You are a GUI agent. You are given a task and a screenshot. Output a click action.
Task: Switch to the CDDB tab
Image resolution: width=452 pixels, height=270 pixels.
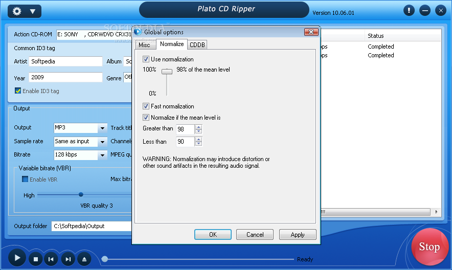[197, 45]
